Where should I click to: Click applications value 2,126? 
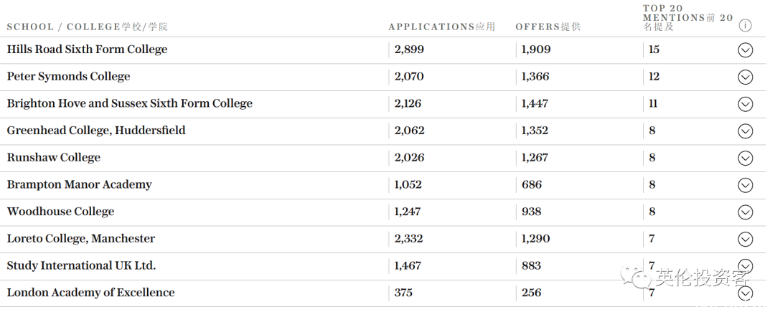click(x=408, y=104)
